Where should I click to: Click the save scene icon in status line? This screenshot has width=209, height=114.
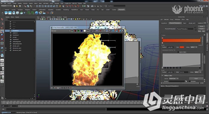[20, 6]
